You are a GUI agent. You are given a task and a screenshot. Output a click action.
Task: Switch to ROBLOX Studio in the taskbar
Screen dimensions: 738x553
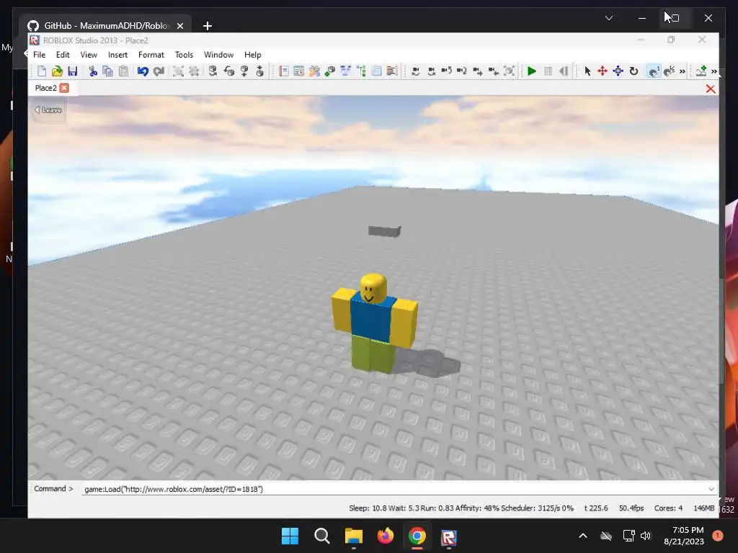(448, 537)
